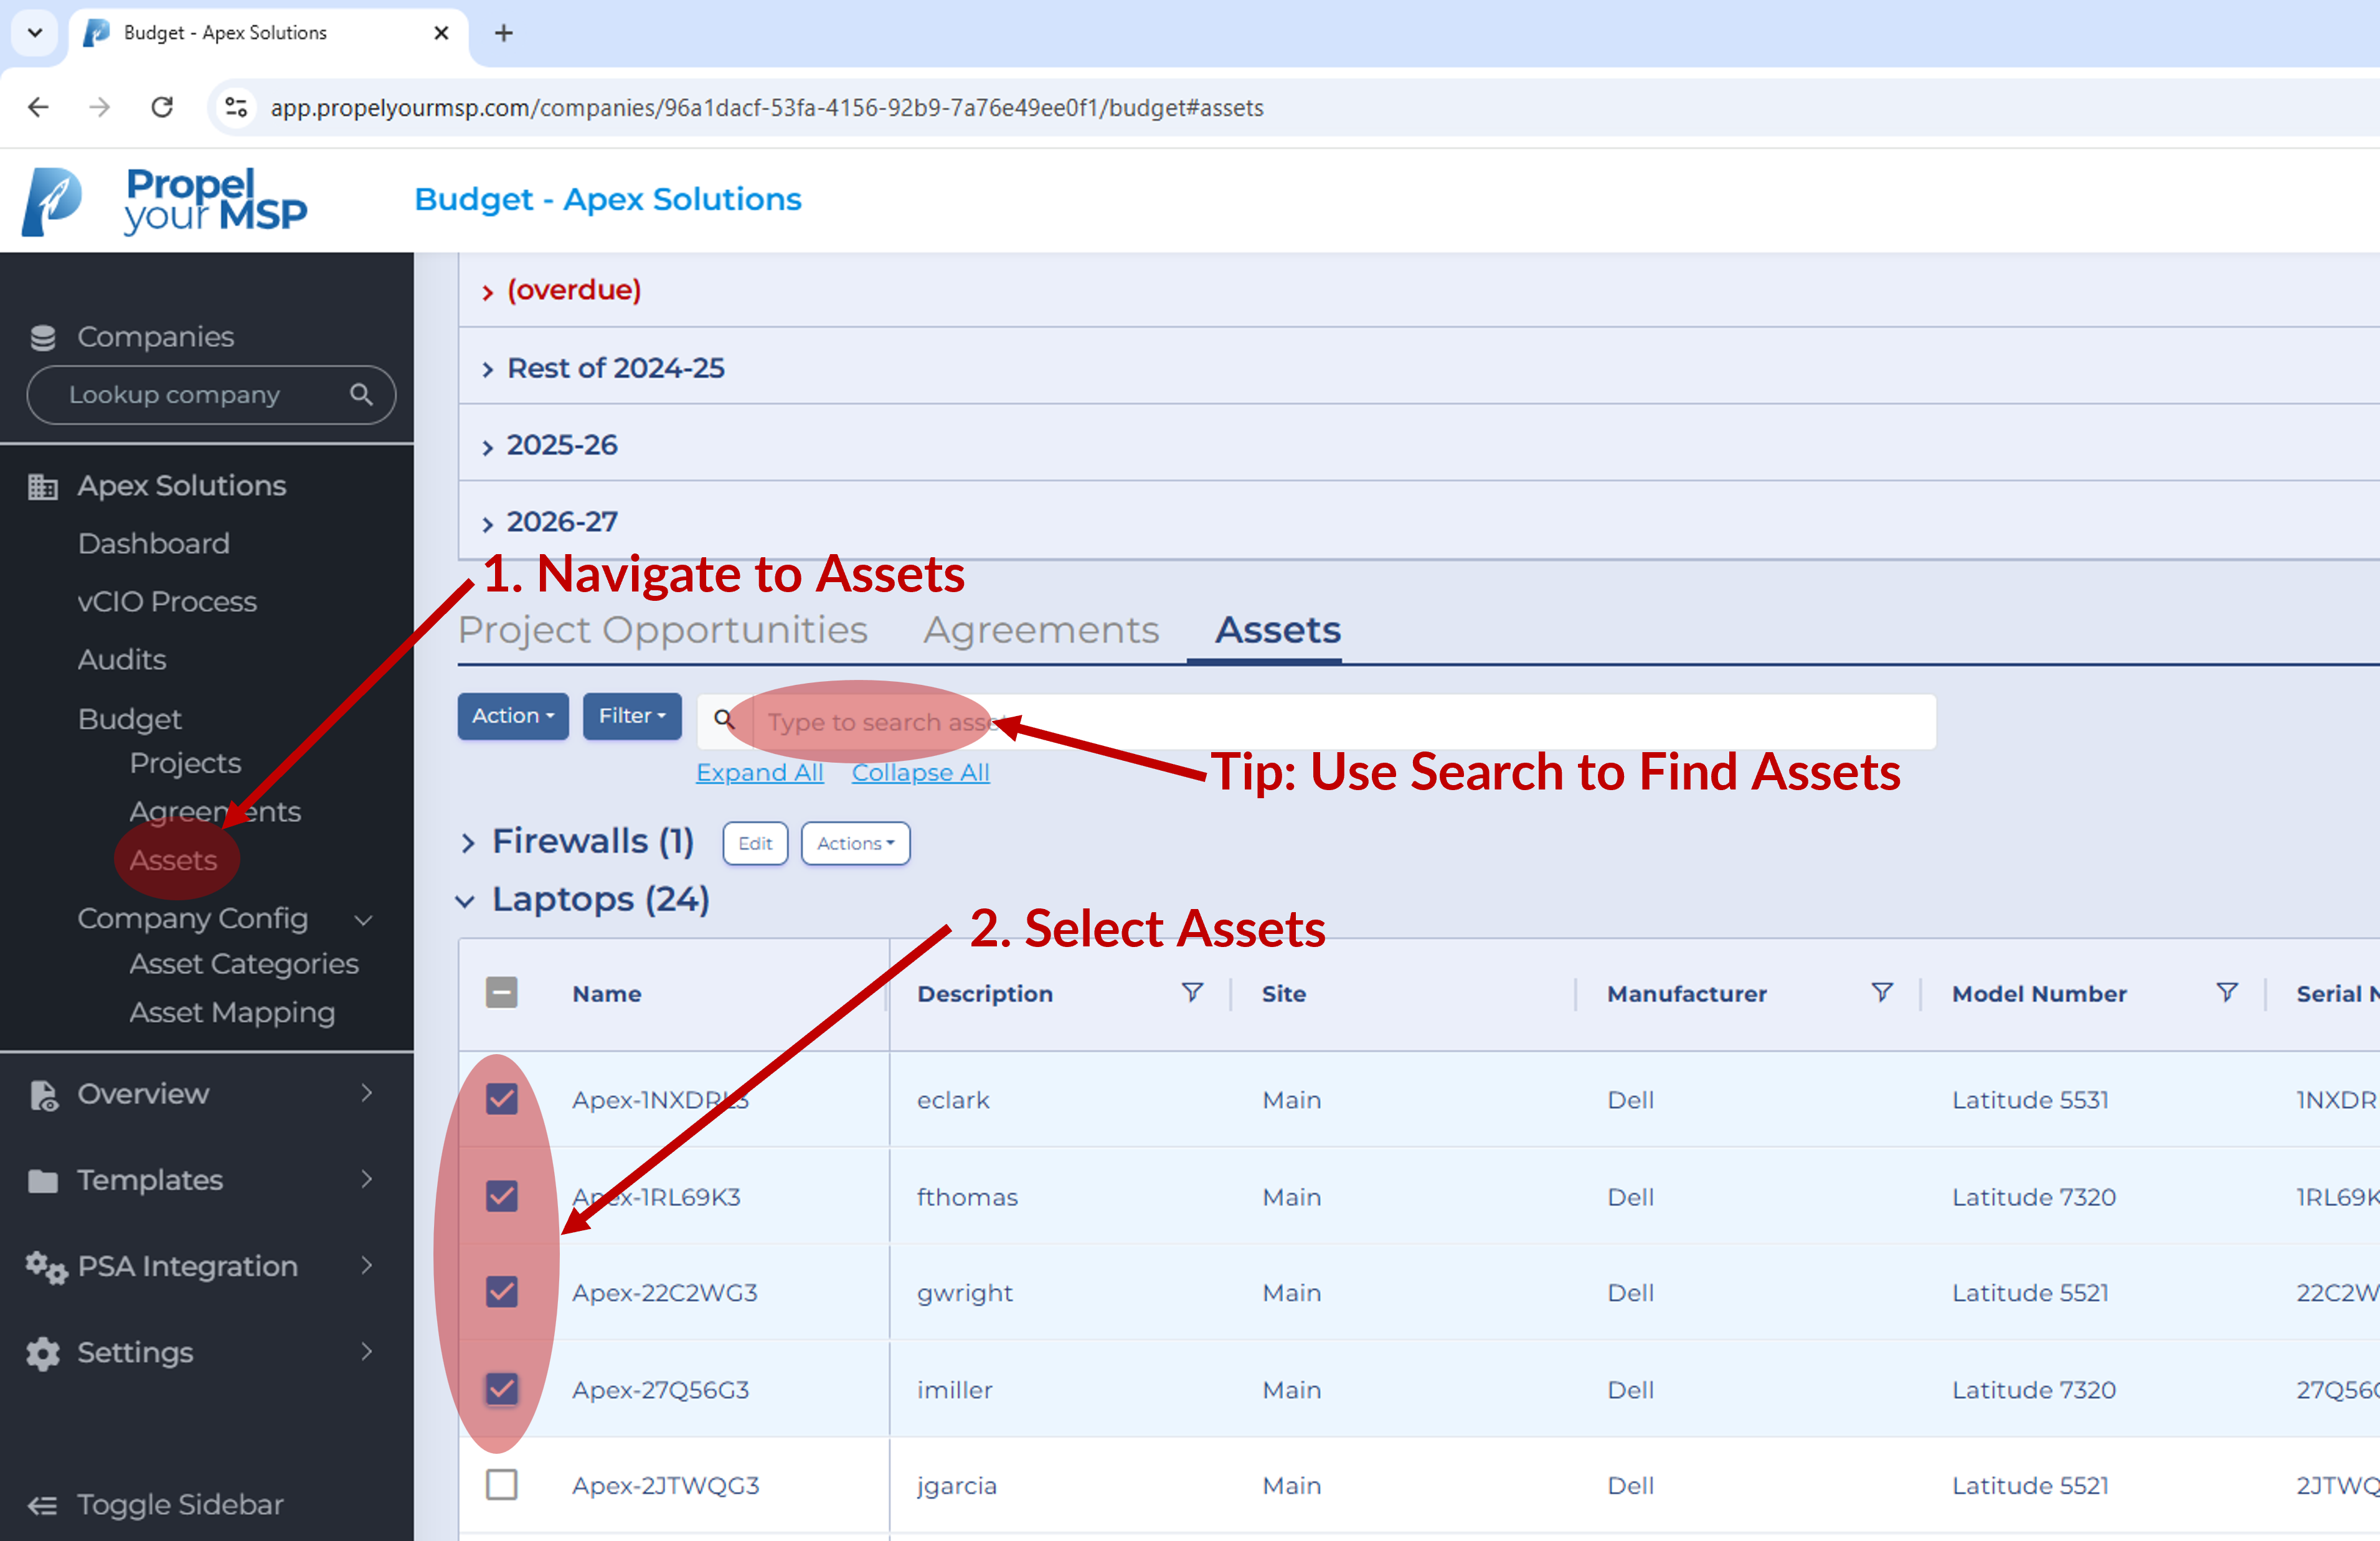Open the Apex-2JTWQG3 asset name
2380x1541 pixels.
pyautogui.click(x=665, y=1485)
